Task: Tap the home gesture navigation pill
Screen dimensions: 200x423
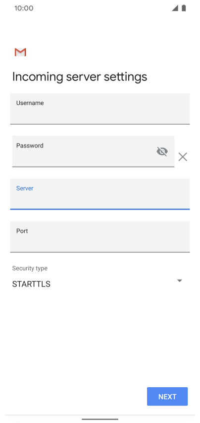Action: [x=100, y=419]
